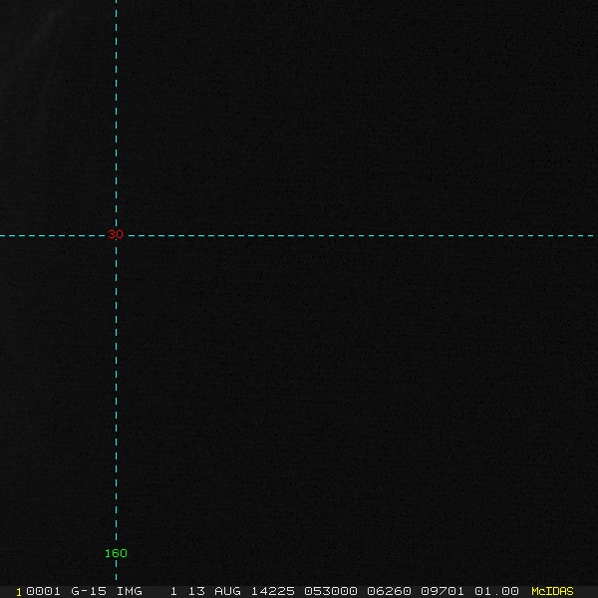Click the red 30 latitude label
This screenshot has height=598, width=598.
click(x=116, y=235)
